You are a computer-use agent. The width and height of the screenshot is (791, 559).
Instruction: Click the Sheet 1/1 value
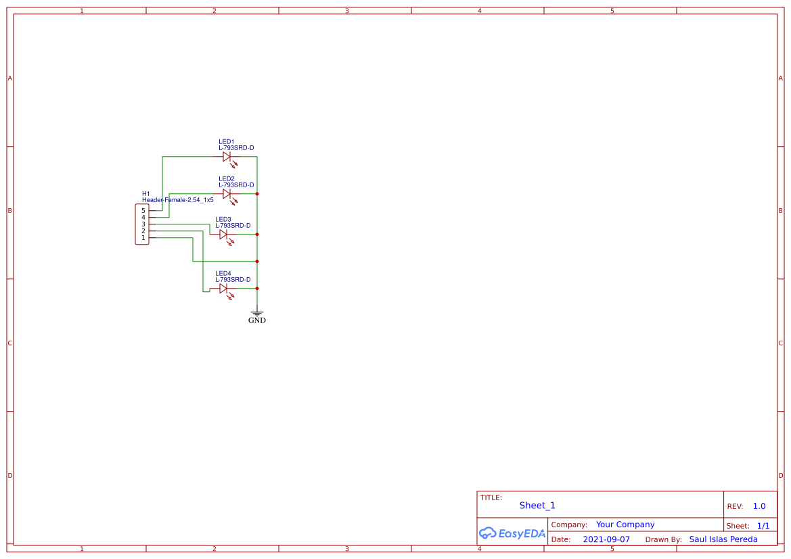[x=763, y=525]
